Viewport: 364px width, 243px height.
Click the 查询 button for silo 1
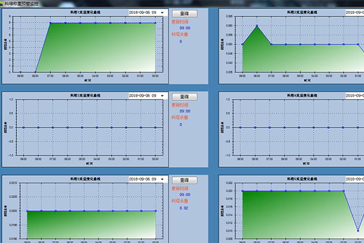[181, 13]
